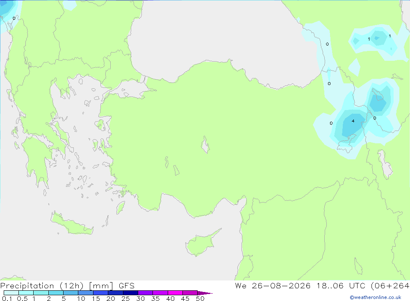Select the 35–40 mm legend swatch
Viewport: 410px width, 301px height.
(160, 293)
